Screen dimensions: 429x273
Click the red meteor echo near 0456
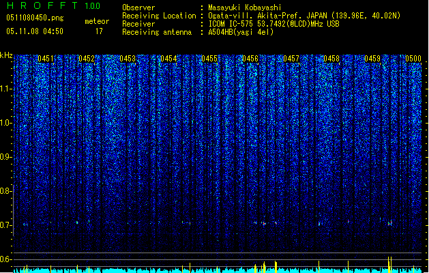click(265, 224)
